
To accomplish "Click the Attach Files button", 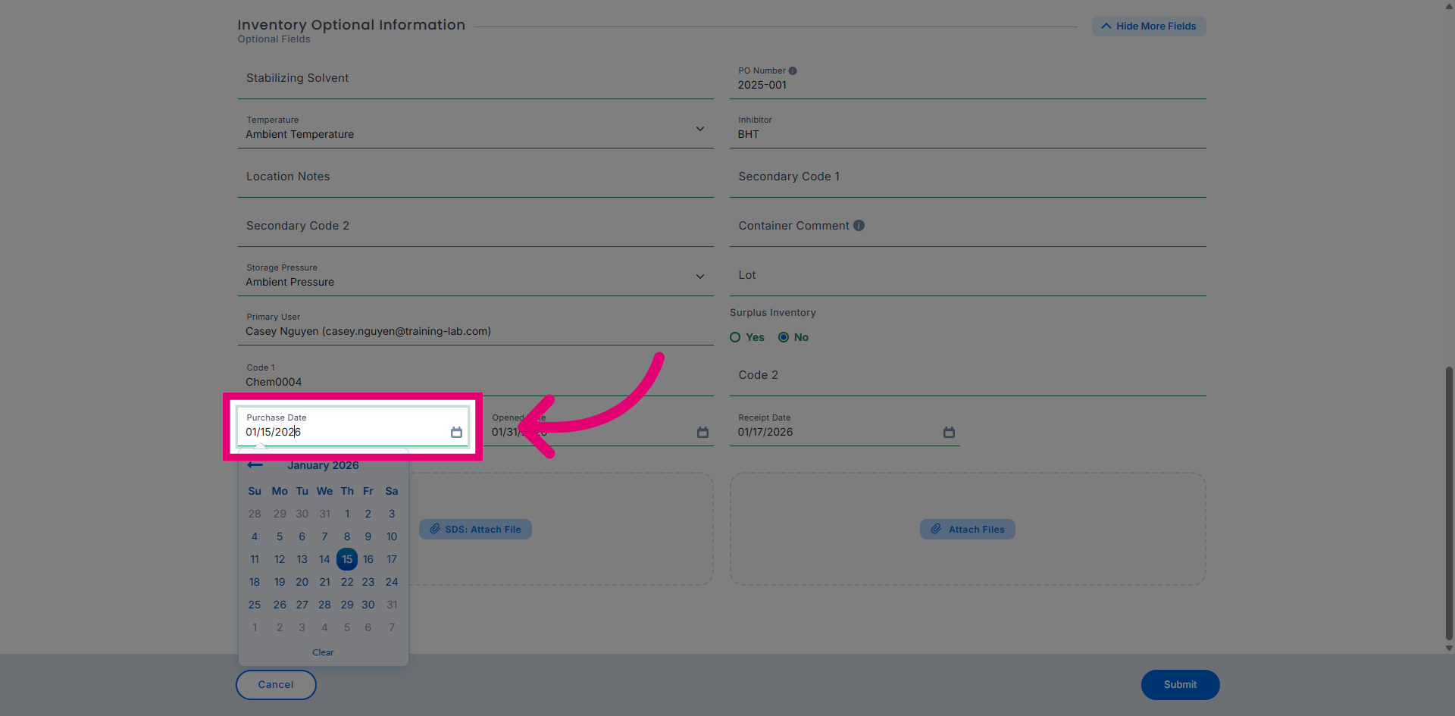I will 967,529.
